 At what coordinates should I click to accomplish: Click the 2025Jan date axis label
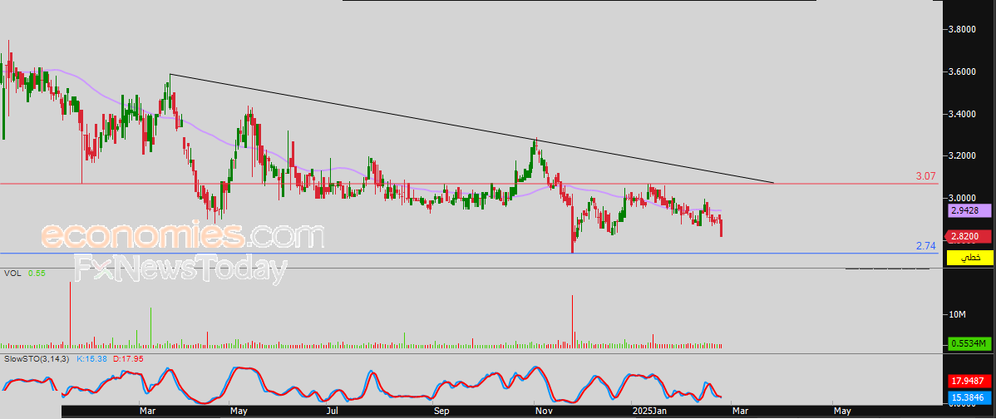click(648, 412)
